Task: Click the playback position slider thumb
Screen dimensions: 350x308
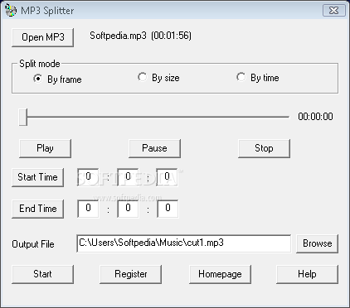Action: [x=23, y=117]
